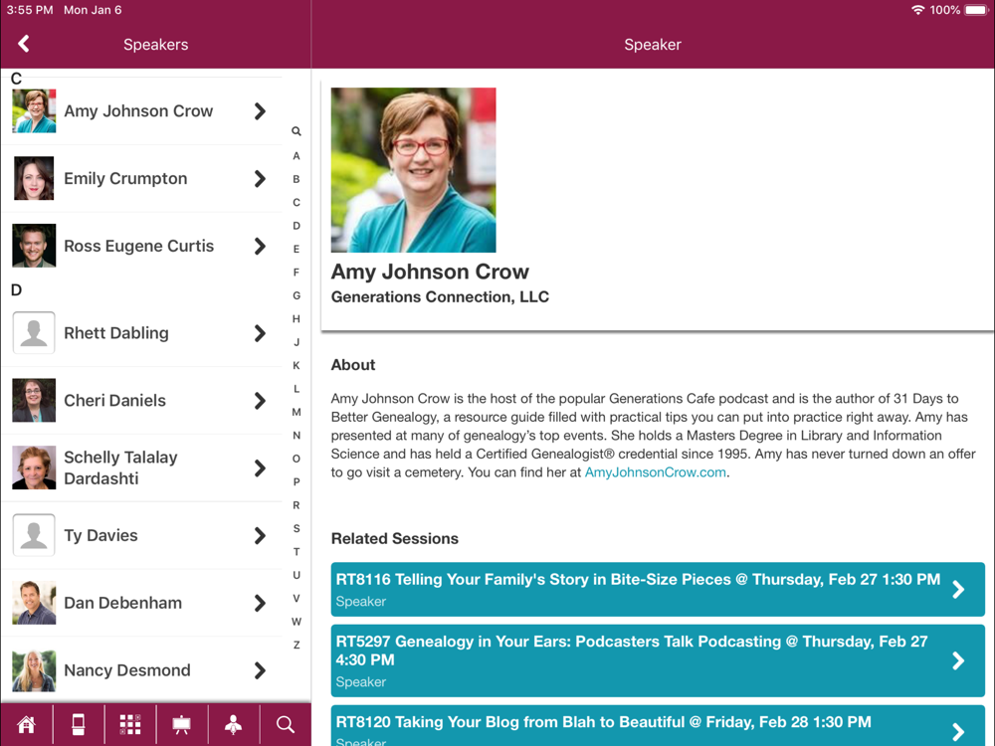Select Rhett Dabling in speakers list
Viewport: 995px width, 746px height.
(142, 333)
